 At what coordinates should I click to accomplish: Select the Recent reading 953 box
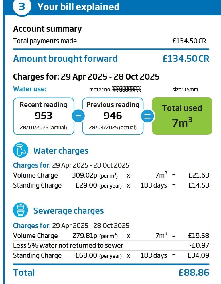coord(44,116)
